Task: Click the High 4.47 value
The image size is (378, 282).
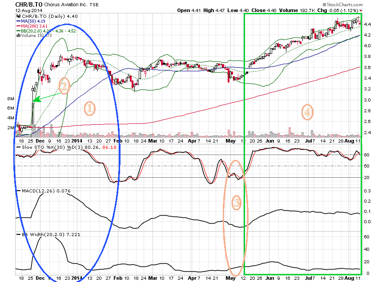Action: tap(214, 10)
